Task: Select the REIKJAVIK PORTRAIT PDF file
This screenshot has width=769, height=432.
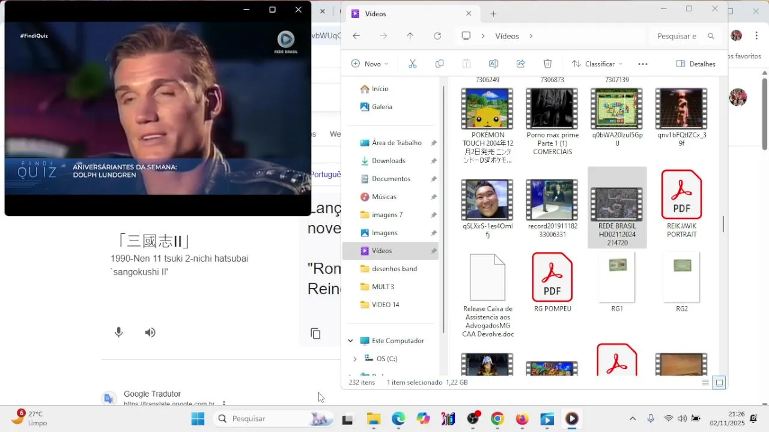Action: tap(682, 204)
